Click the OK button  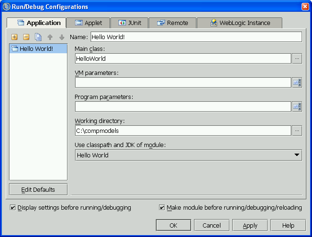173,225
